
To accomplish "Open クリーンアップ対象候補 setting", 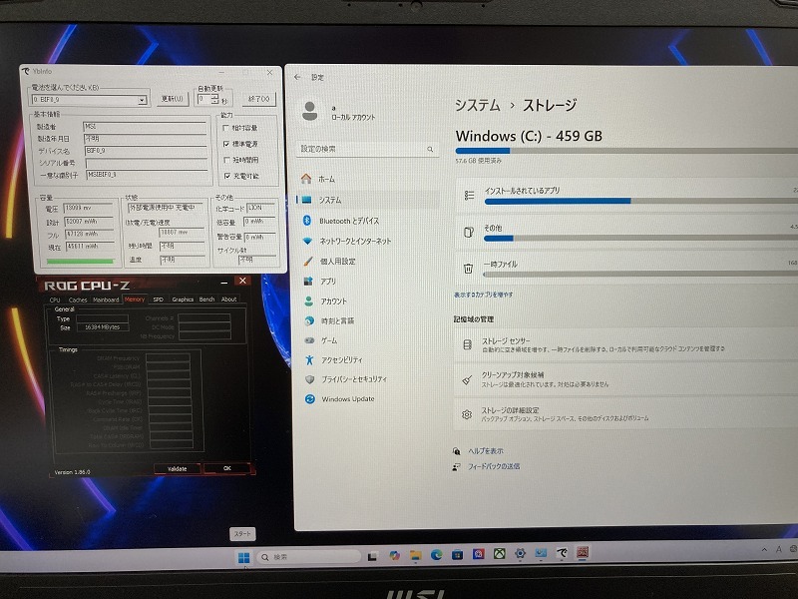I will tap(626, 379).
